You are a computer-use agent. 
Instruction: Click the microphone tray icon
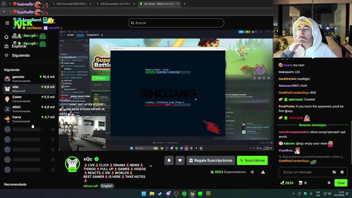[x=311, y=194]
